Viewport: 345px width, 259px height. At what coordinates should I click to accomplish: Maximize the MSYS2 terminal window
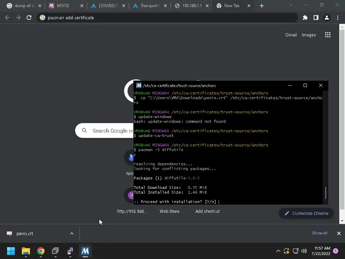[305, 85]
